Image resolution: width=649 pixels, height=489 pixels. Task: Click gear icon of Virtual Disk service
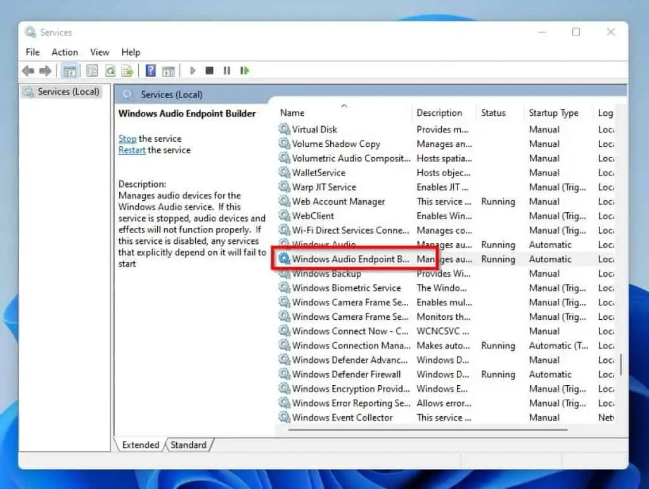(x=285, y=129)
